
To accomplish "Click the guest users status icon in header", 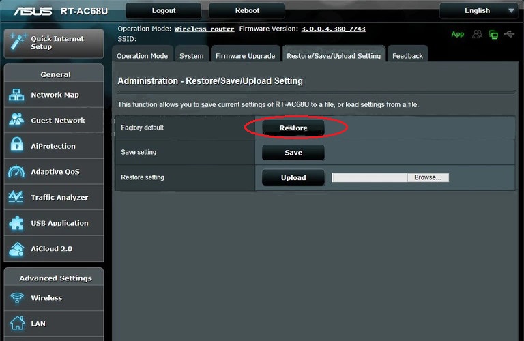I will point(477,34).
